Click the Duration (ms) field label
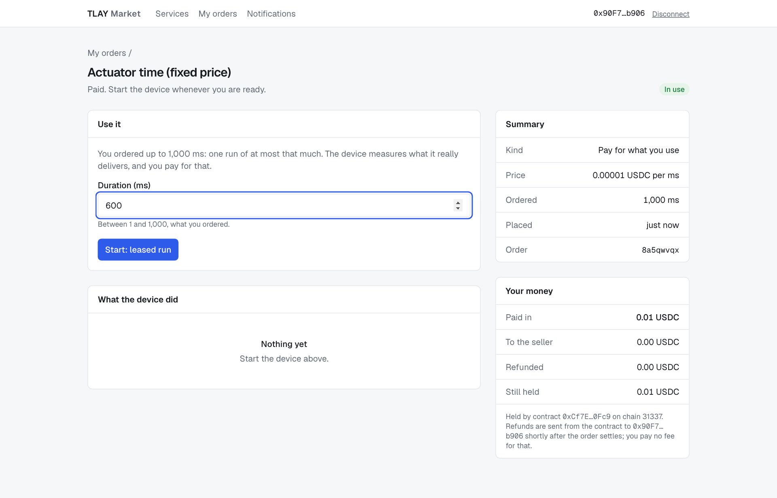The height and width of the screenshot is (498, 777). (x=124, y=185)
